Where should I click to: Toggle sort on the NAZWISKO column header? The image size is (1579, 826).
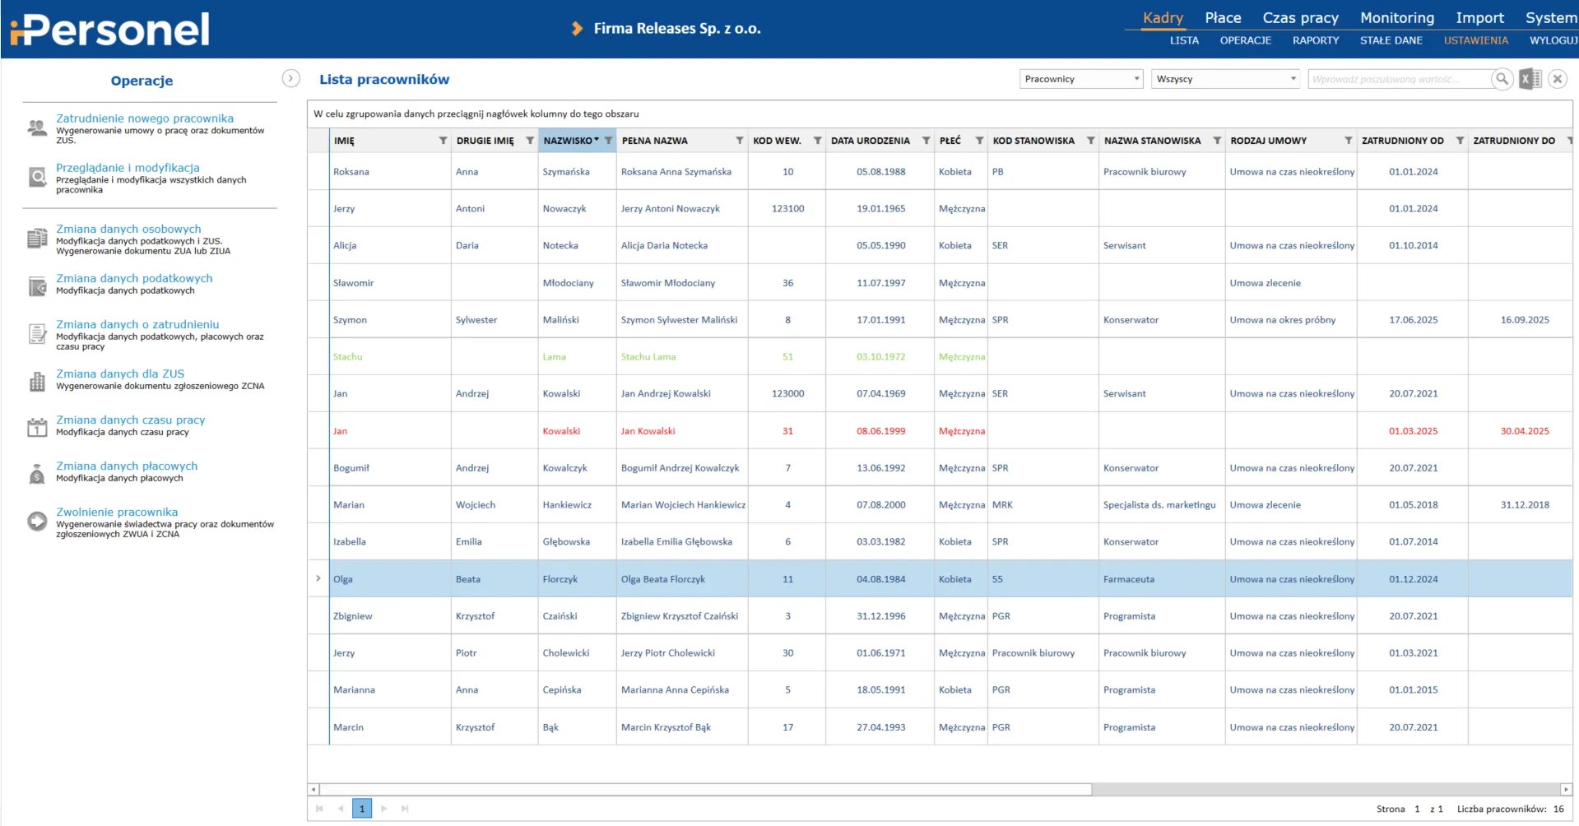tap(568, 141)
